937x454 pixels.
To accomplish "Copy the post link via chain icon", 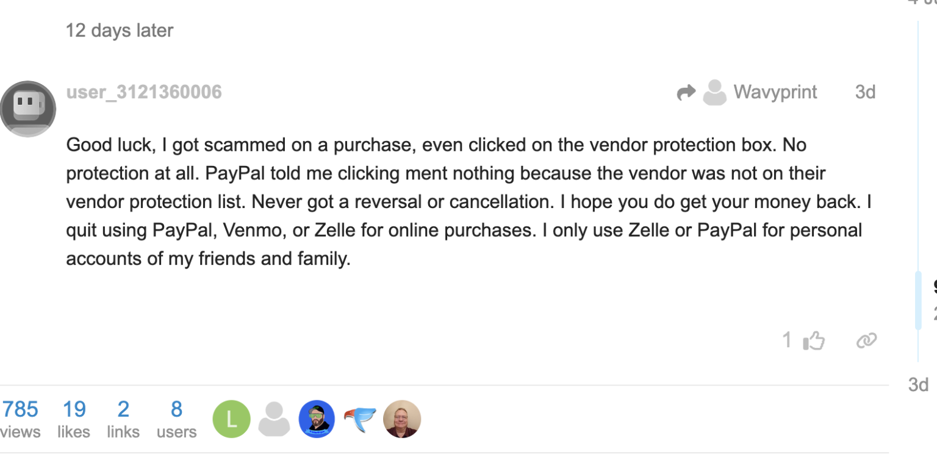I will coord(866,340).
